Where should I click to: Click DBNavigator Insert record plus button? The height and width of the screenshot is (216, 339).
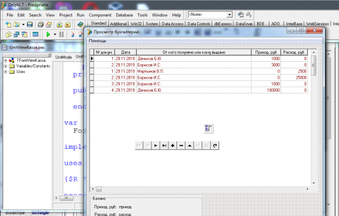pyautogui.click(x=172, y=145)
